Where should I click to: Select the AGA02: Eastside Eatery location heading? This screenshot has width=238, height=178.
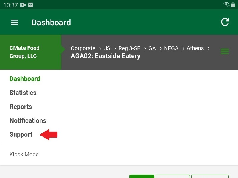coord(105,56)
